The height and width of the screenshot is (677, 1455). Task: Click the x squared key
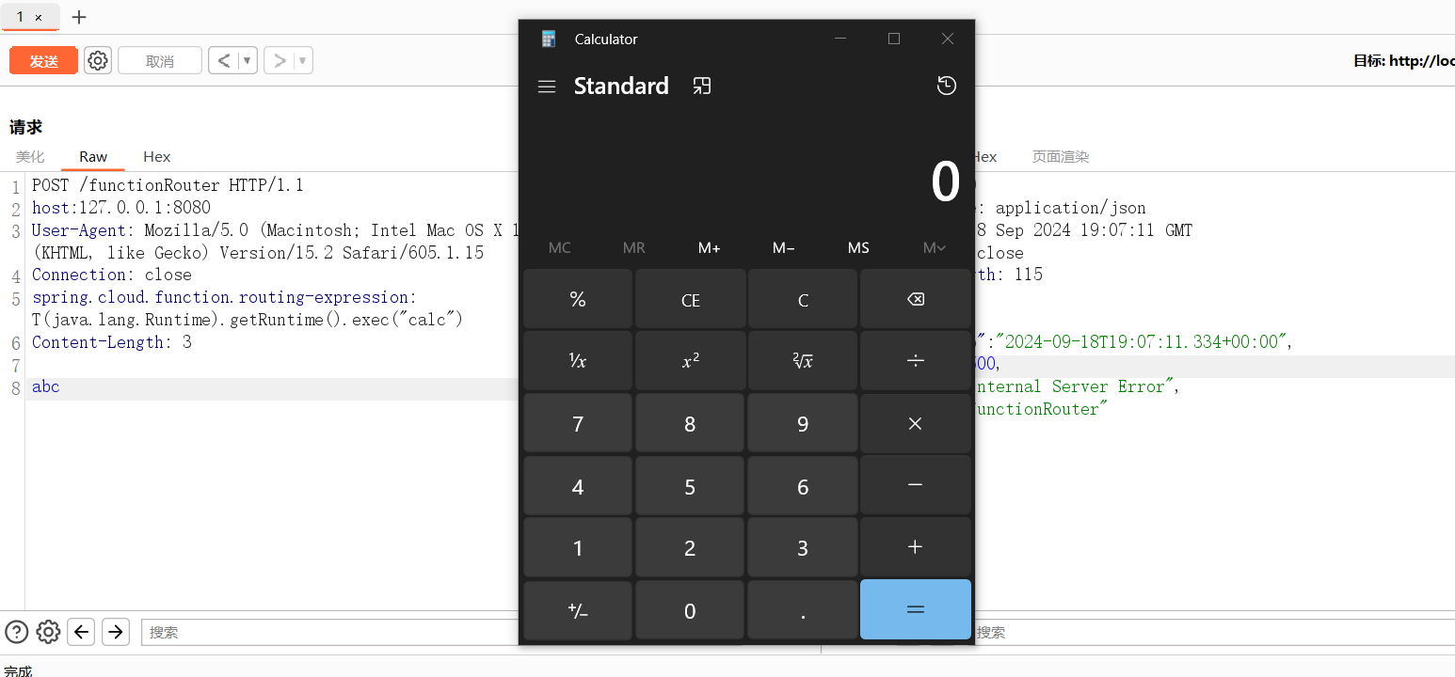[690, 361]
